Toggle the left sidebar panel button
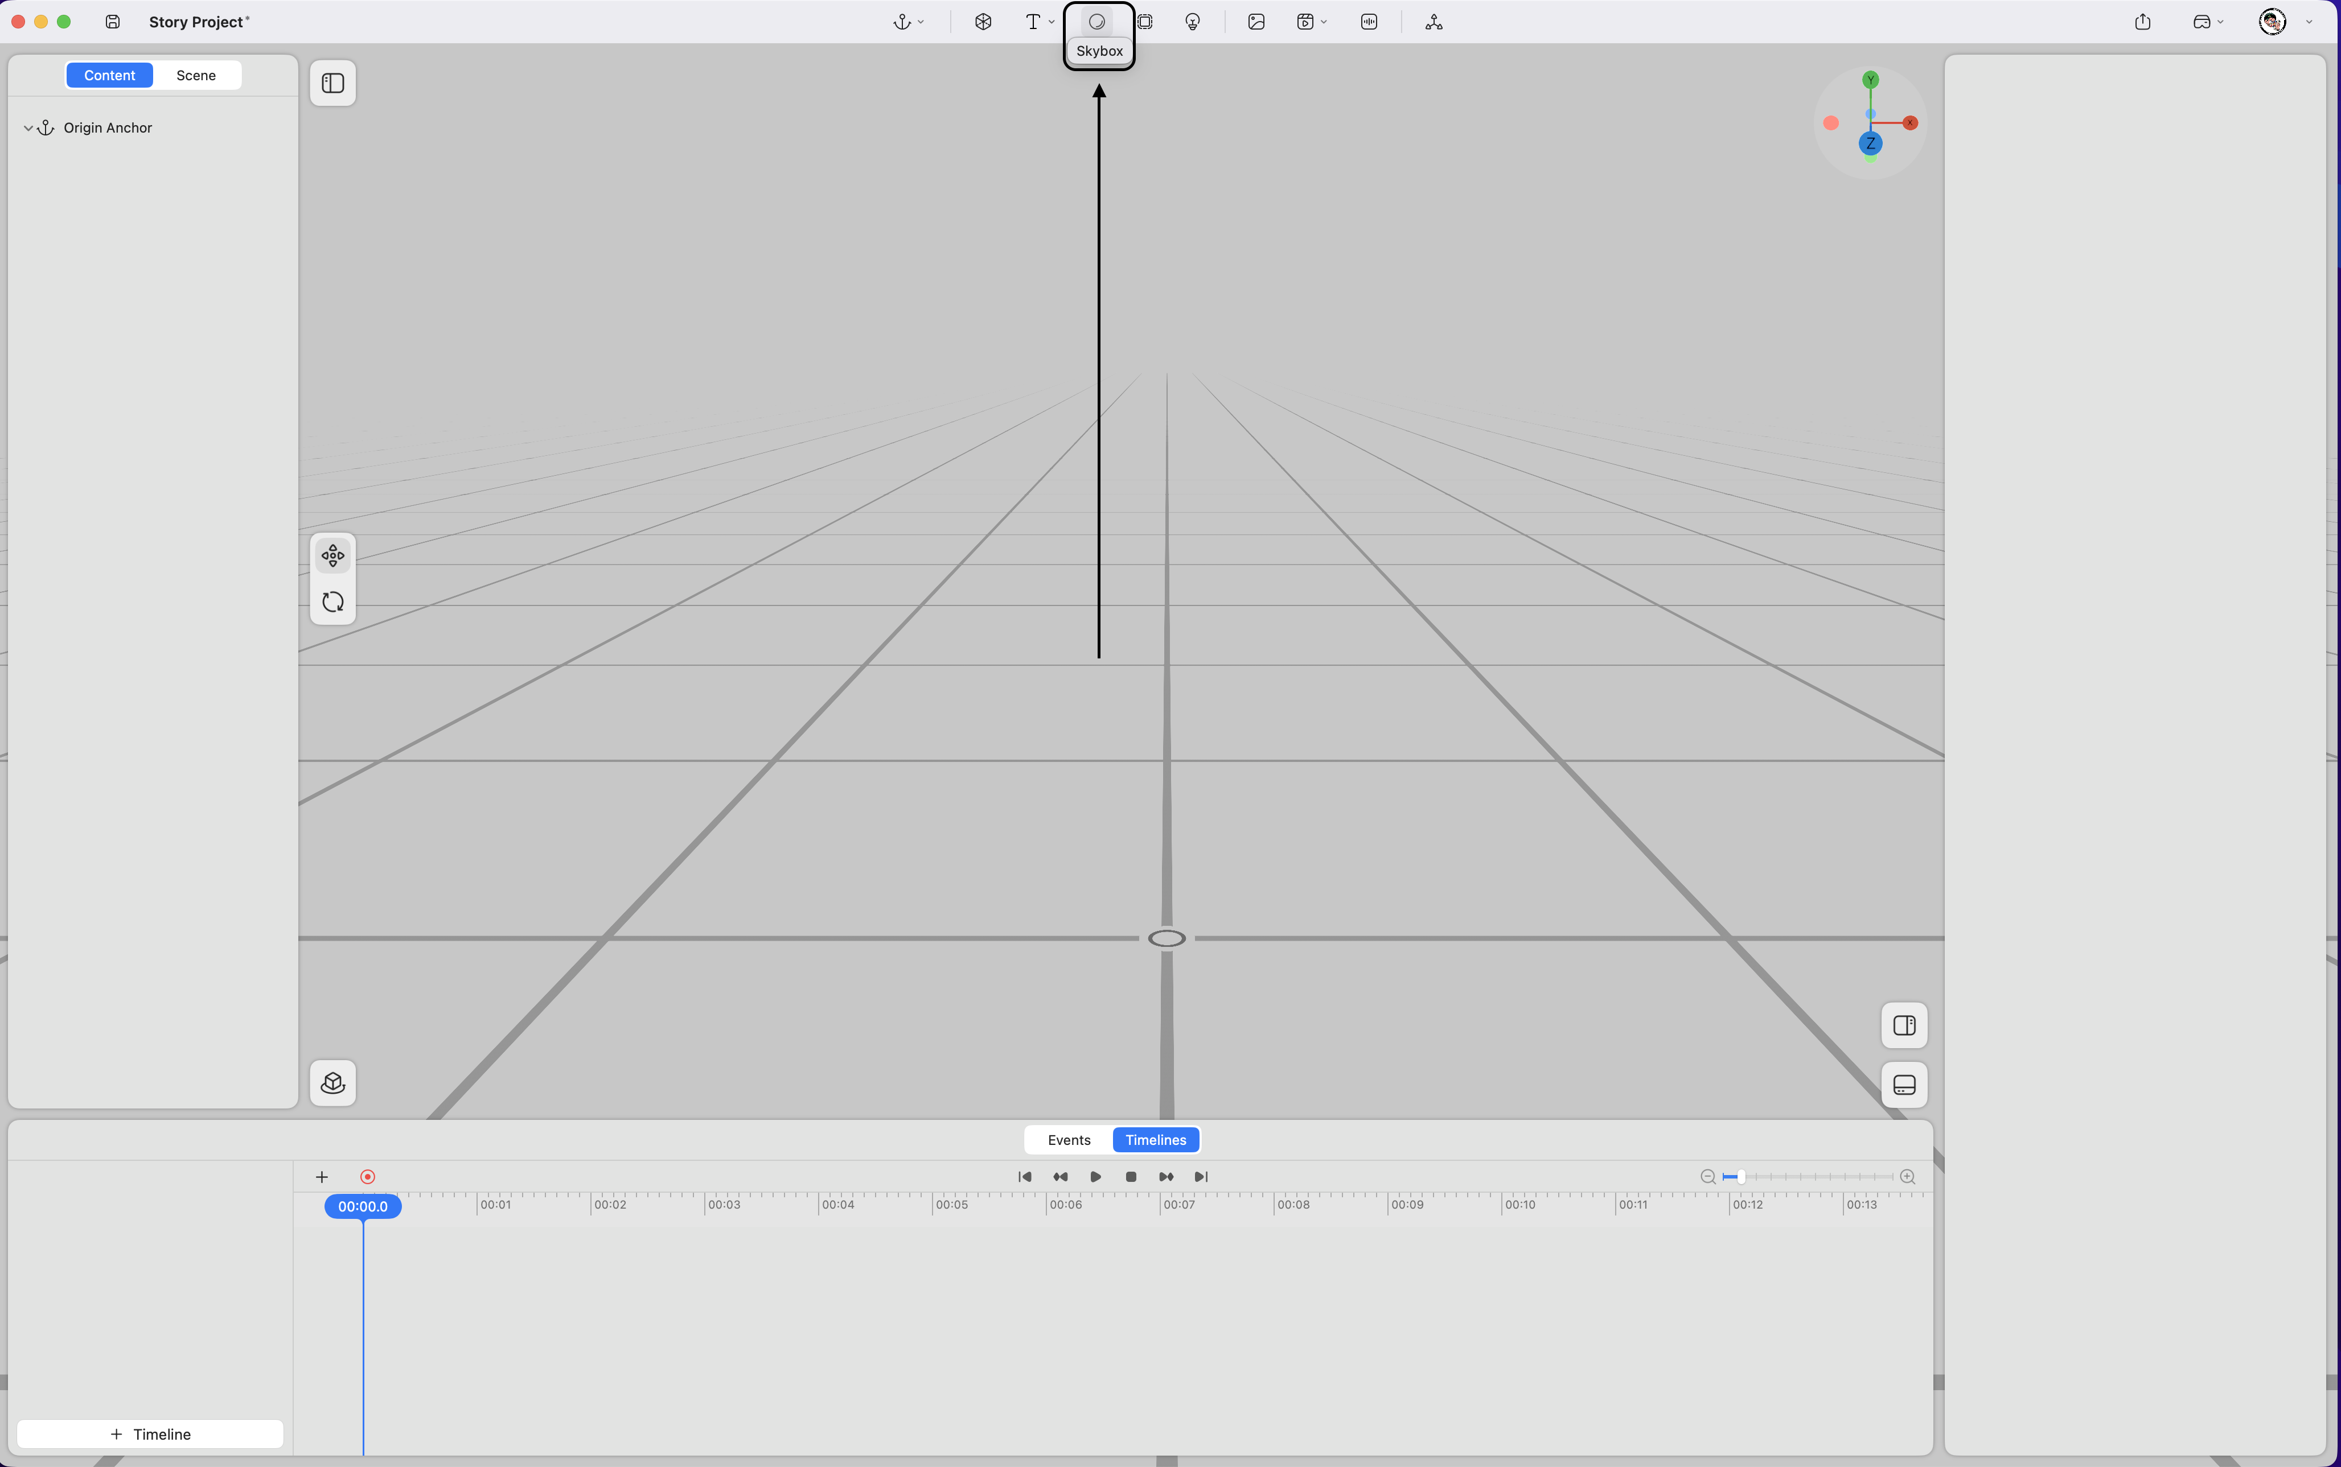Viewport: 2341px width, 1467px height. [x=333, y=84]
